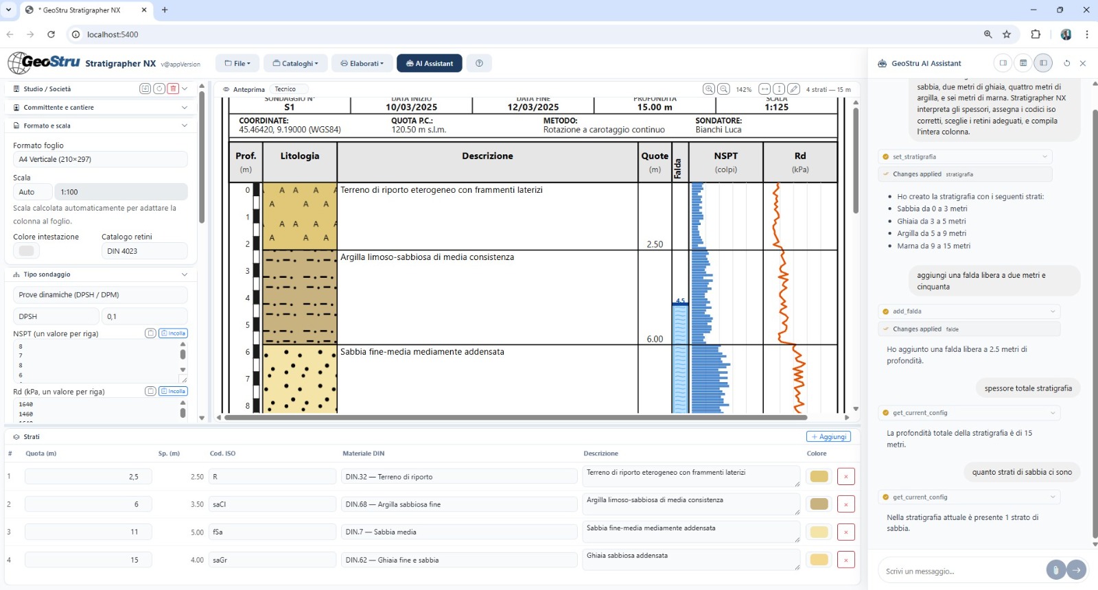Open Chrome's three-dot menu
The image size is (1098, 590).
(1087, 34)
